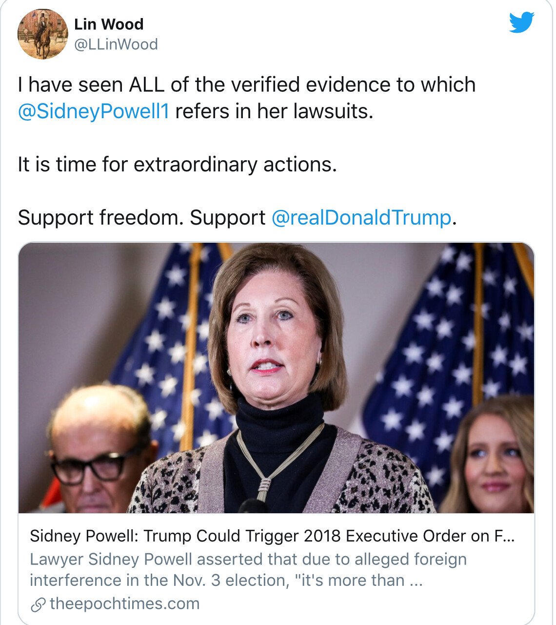The image size is (556, 625).
Task: Open the @SidneyPowell1 mention
Action: pyautogui.click(x=93, y=111)
